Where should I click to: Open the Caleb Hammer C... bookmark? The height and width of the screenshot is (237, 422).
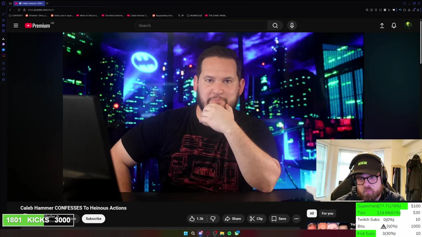coord(138,15)
